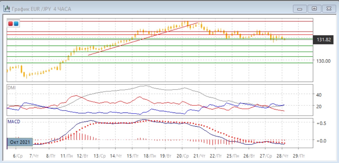Maximize the EUR/JPY chart window
Viewport: 339px width, 163px height.
click(x=314, y=9)
